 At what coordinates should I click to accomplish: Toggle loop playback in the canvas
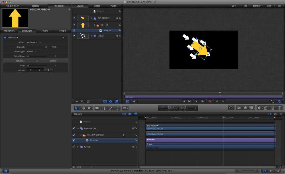(x=280, y=101)
